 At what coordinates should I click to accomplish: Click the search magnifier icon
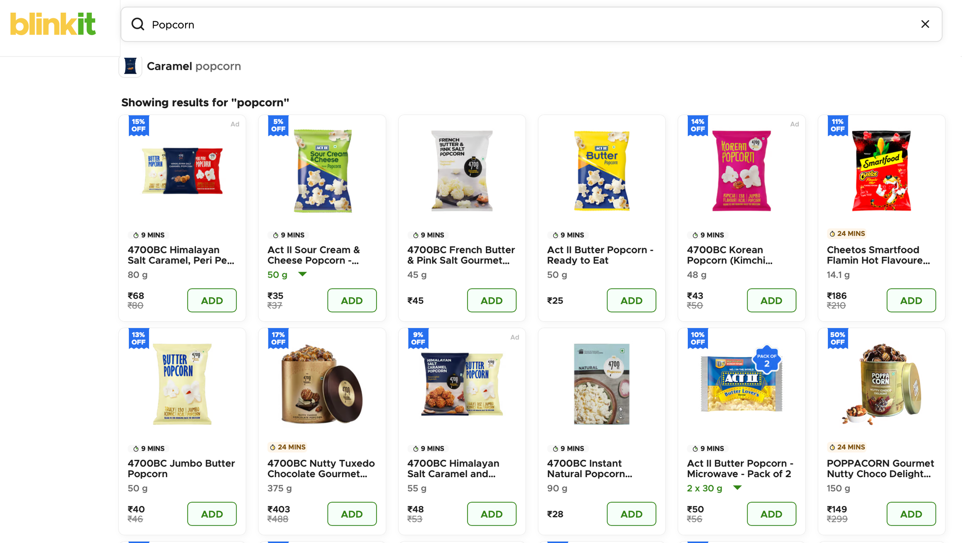[x=138, y=24]
